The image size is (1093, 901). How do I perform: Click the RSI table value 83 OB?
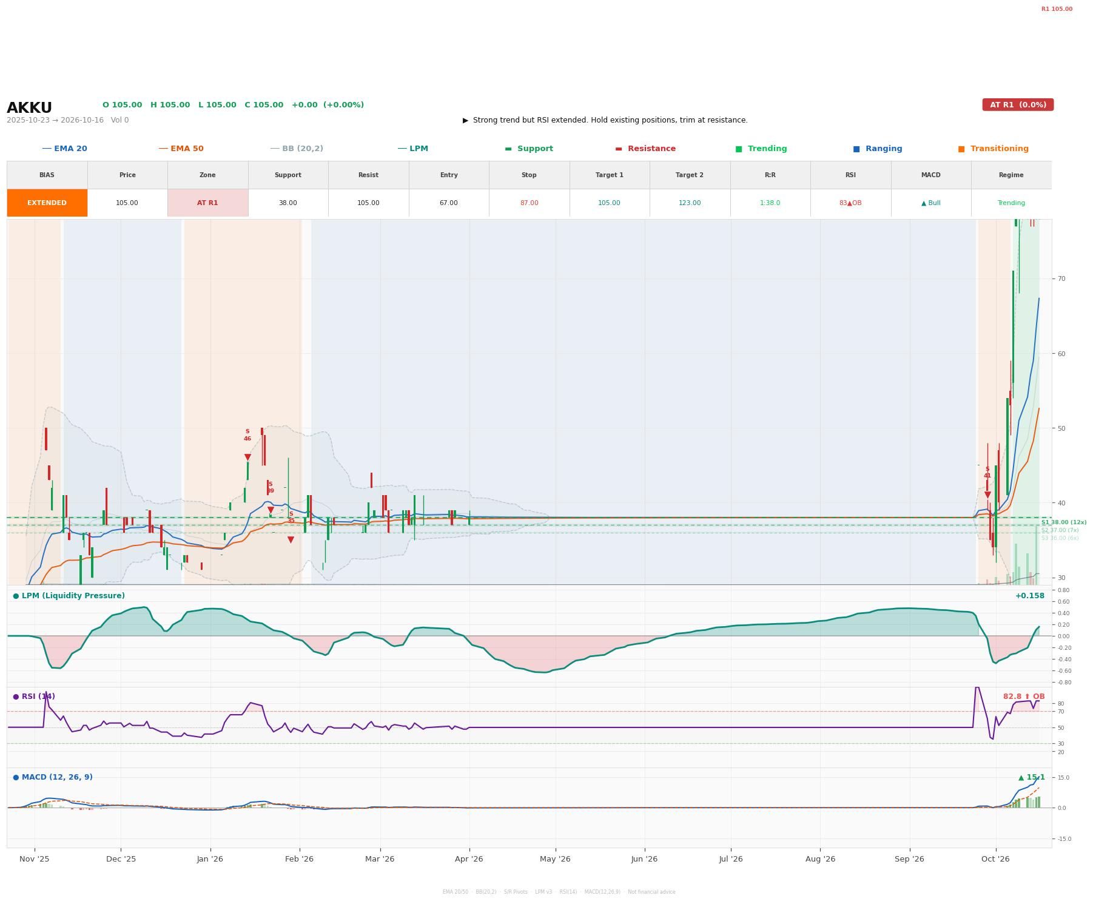[x=850, y=203]
